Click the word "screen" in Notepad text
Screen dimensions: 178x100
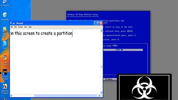click(29, 33)
